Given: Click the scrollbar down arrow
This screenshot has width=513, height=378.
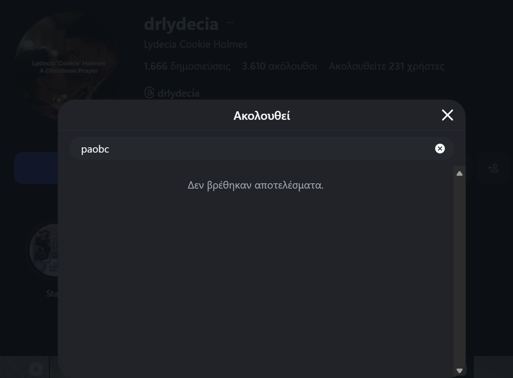Looking at the screenshot, I should tap(459, 371).
